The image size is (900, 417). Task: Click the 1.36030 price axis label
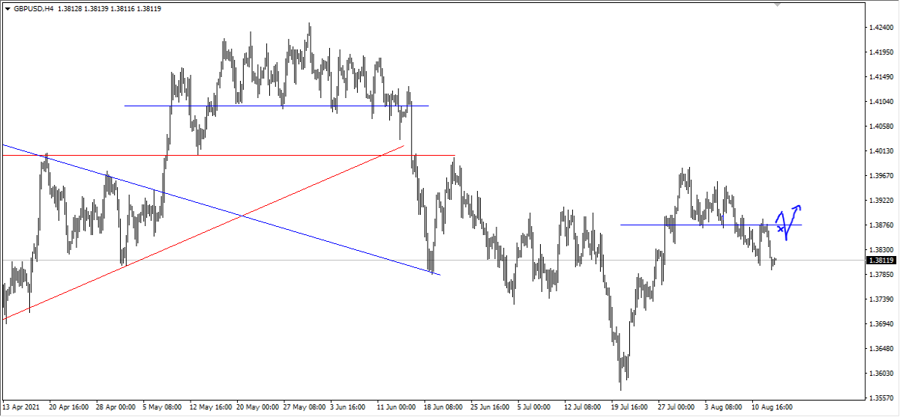(880, 374)
